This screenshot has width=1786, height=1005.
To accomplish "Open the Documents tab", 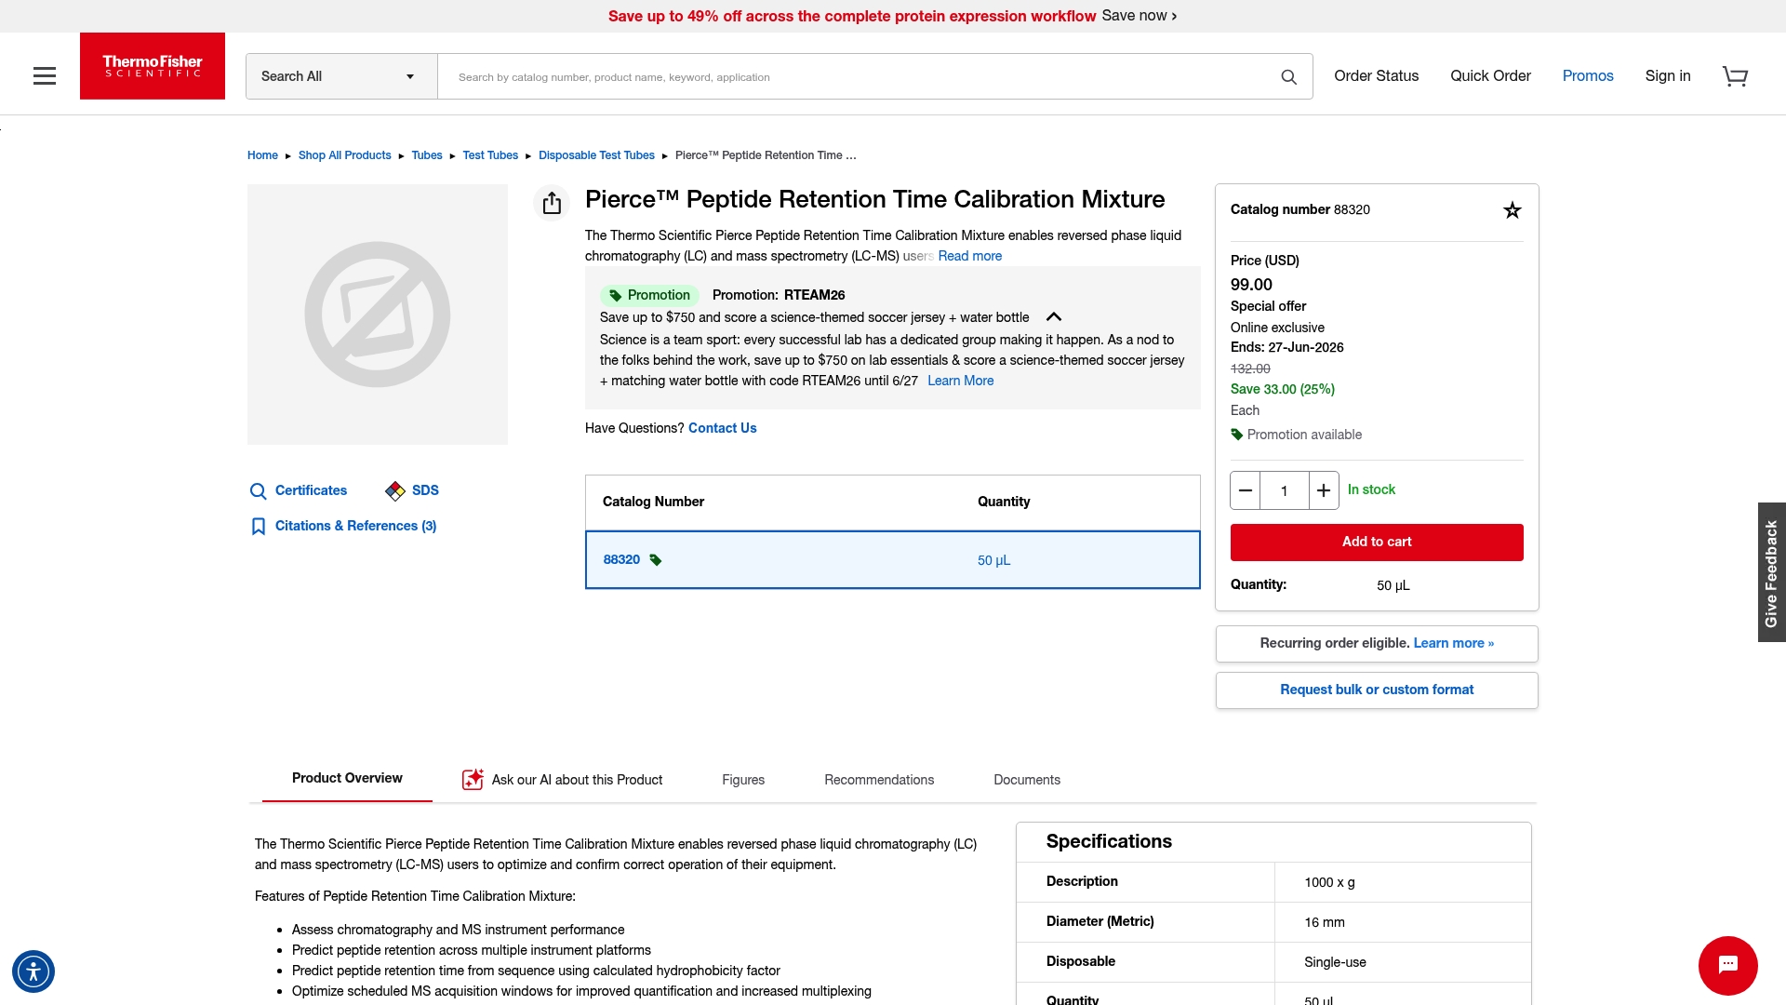I will [x=1027, y=780].
